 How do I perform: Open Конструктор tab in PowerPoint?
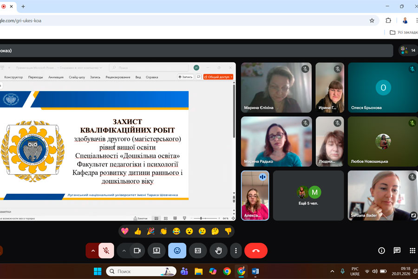pos(13,77)
